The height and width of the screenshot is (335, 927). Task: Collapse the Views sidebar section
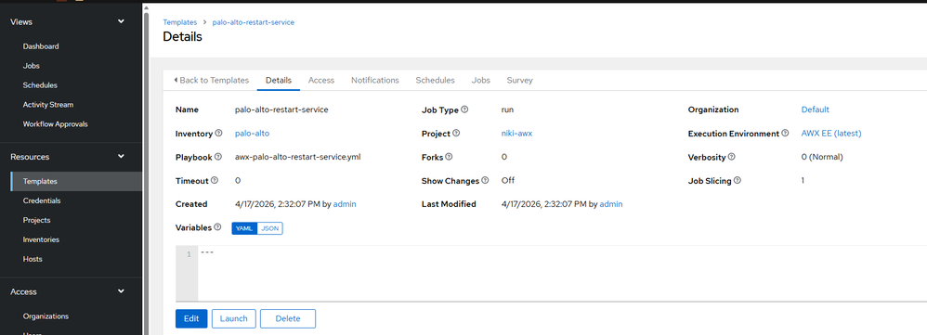[x=121, y=22]
